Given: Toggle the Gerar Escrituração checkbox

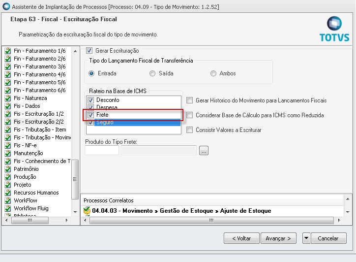Looking at the screenshot, I should [89, 51].
